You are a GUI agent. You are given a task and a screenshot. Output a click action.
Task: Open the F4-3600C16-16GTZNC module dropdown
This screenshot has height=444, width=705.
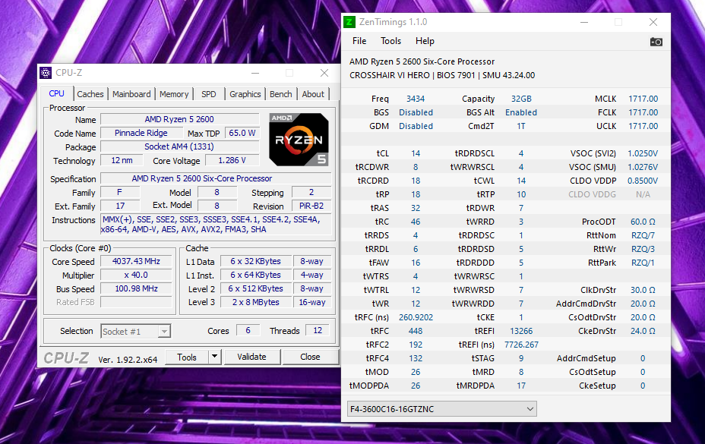click(442, 409)
